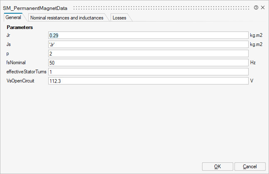Image resolution: width=269 pixels, height=174 pixels.
Task: Click the Parameters section heading
Action: pos(20,27)
